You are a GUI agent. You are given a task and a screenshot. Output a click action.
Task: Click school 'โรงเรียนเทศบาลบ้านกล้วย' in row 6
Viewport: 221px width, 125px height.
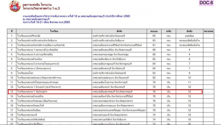click(30, 59)
